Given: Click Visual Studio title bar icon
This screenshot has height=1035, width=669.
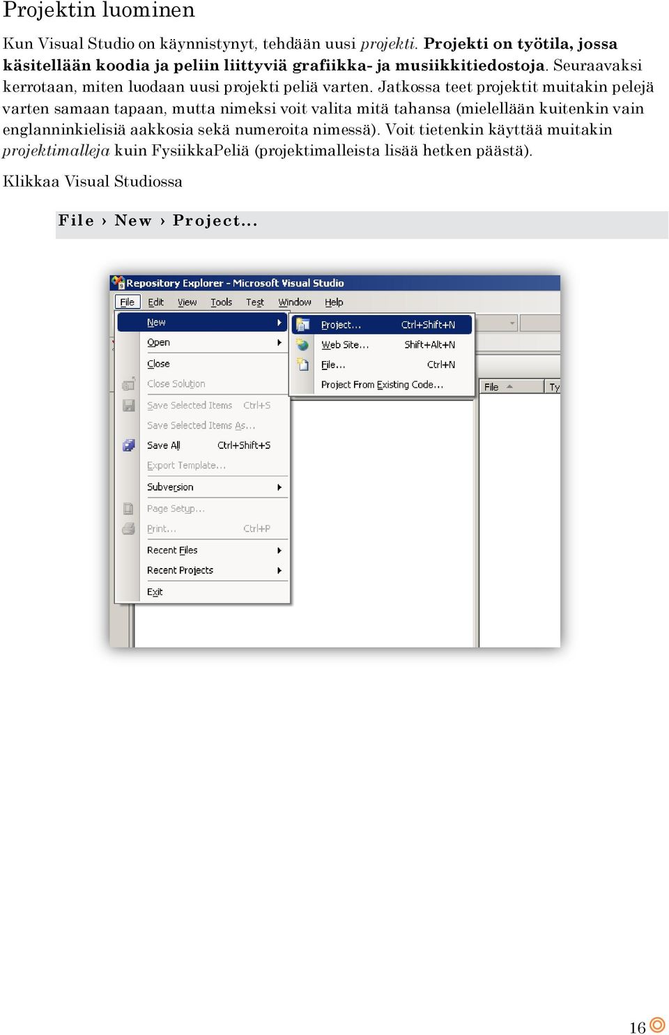Looking at the screenshot, I should [118, 282].
